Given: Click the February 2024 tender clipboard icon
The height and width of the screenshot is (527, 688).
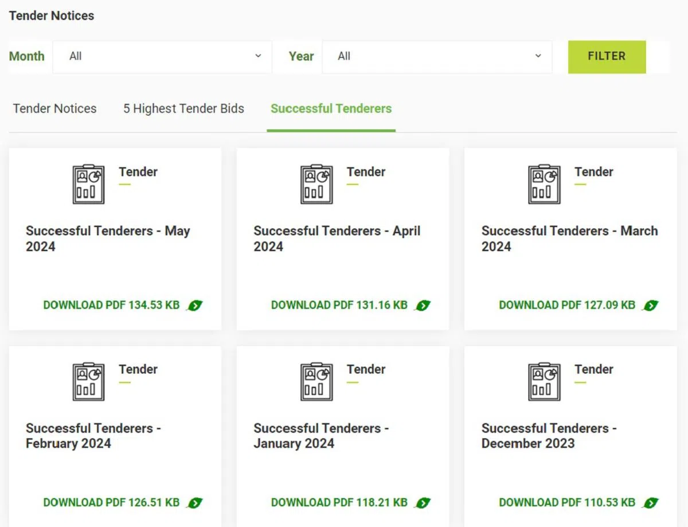Looking at the screenshot, I should [88, 382].
